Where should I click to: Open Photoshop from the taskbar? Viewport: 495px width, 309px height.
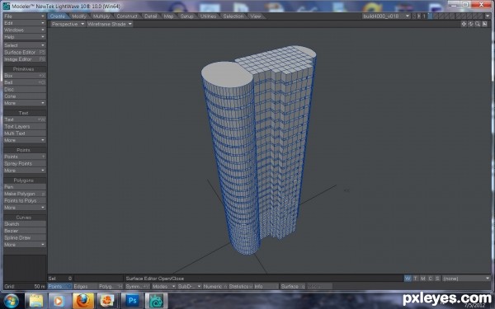(x=132, y=301)
